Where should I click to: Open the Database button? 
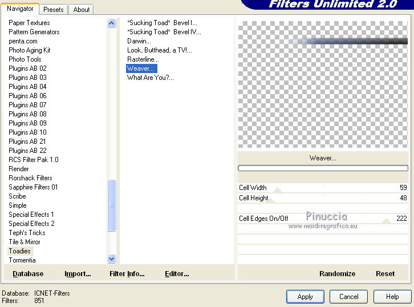(x=28, y=274)
